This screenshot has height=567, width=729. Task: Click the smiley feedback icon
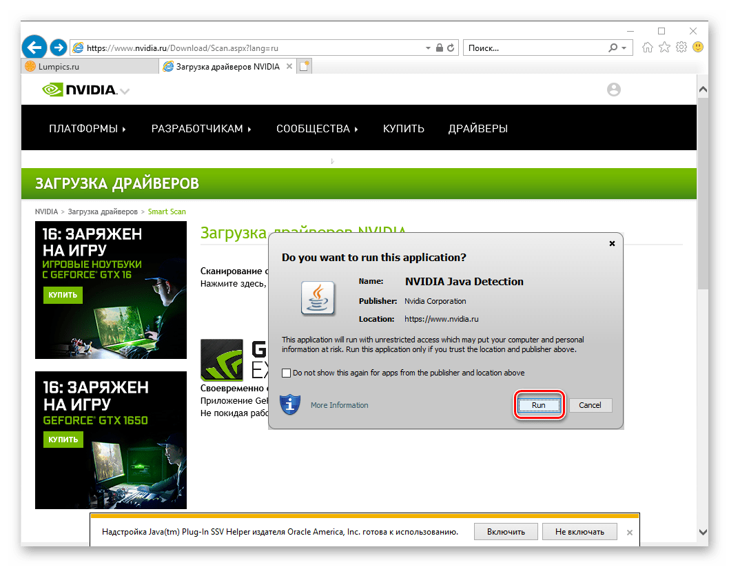click(698, 48)
